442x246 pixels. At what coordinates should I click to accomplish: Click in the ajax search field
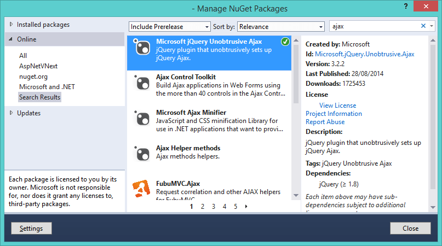pos(374,26)
